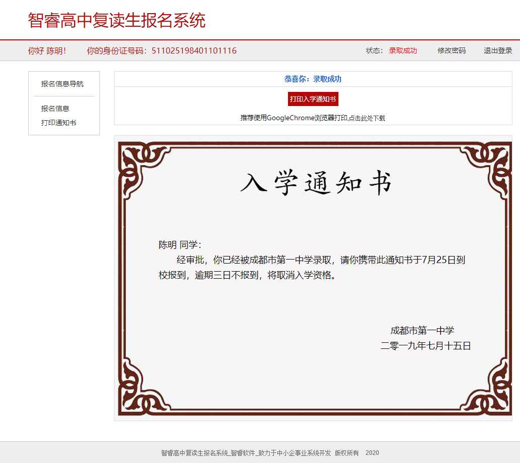Click the 成都市第一中学 school signature
The width and height of the screenshot is (520, 463).
[x=423, y=330]
